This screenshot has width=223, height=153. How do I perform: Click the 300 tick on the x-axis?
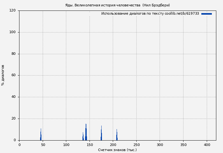click(160, 145)
